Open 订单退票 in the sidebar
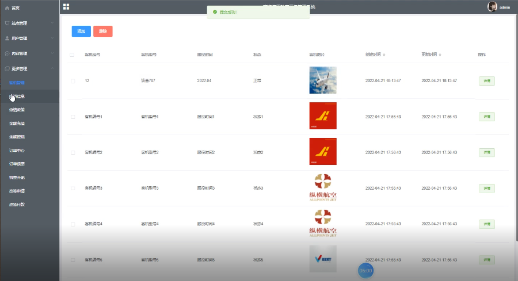Screen dimensions: 518x281 (x=29, y=164)
